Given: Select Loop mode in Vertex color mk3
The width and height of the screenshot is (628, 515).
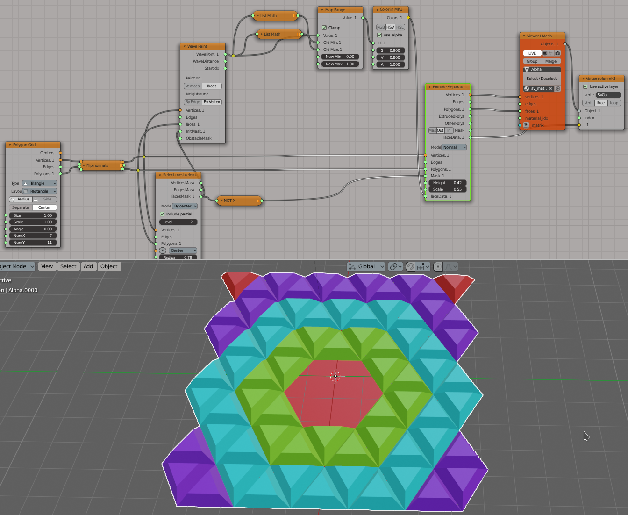Looking at the screenshot, I should pyautogui.click(x=614, y=103).
